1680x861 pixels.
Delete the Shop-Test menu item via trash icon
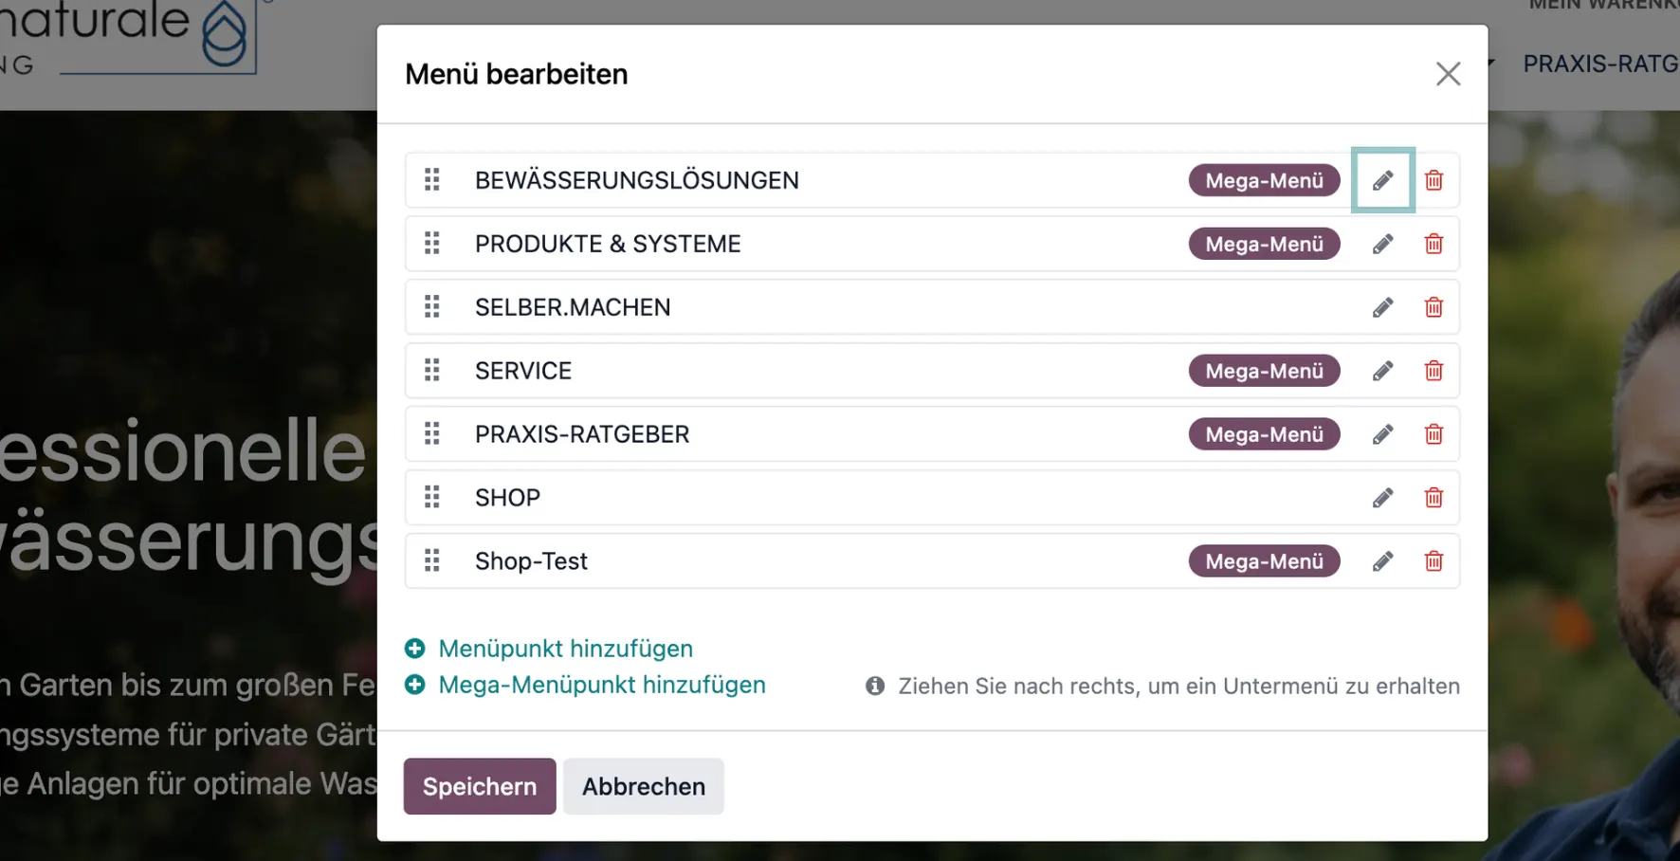coord(1433,560)
